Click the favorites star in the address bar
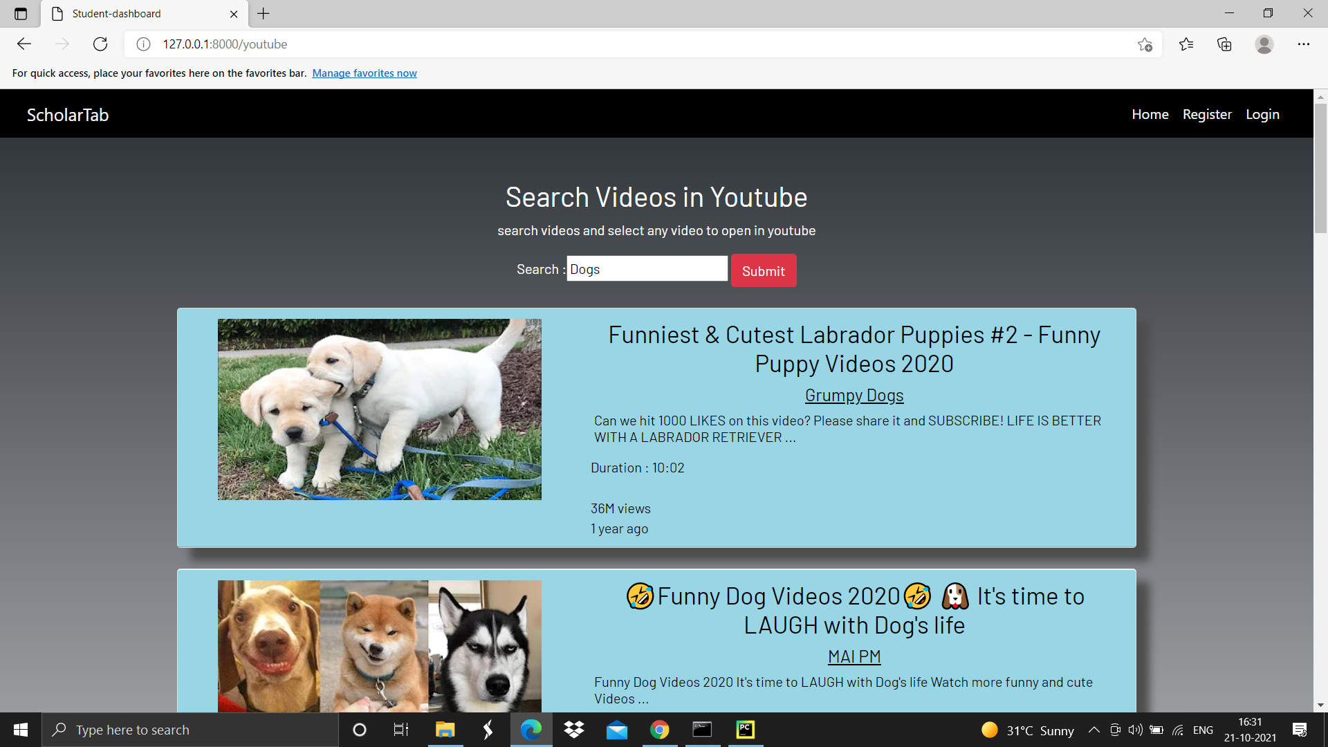 1145,44
